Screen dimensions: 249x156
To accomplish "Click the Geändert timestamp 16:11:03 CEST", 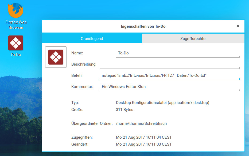I will (144, 144).
